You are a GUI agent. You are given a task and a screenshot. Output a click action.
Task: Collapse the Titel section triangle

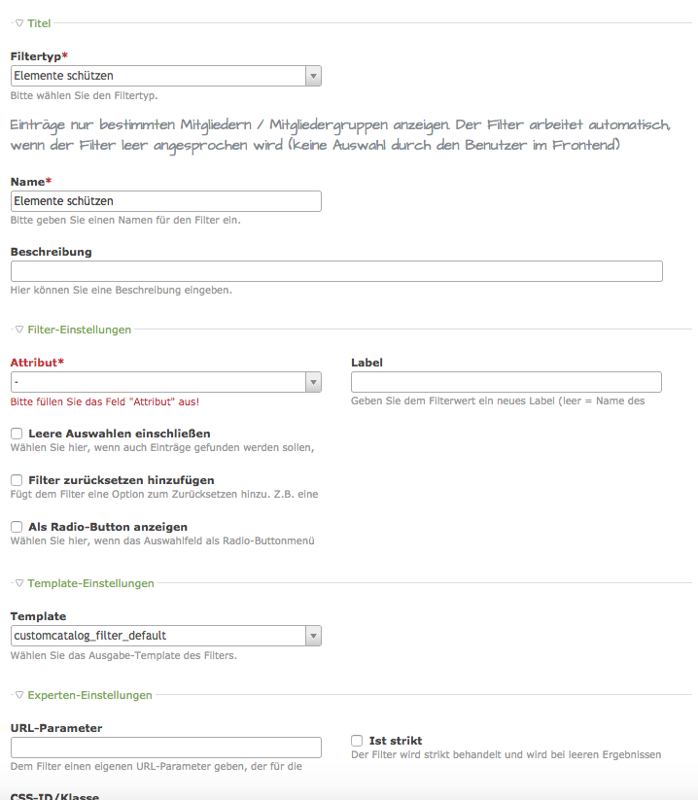(19, 22)
